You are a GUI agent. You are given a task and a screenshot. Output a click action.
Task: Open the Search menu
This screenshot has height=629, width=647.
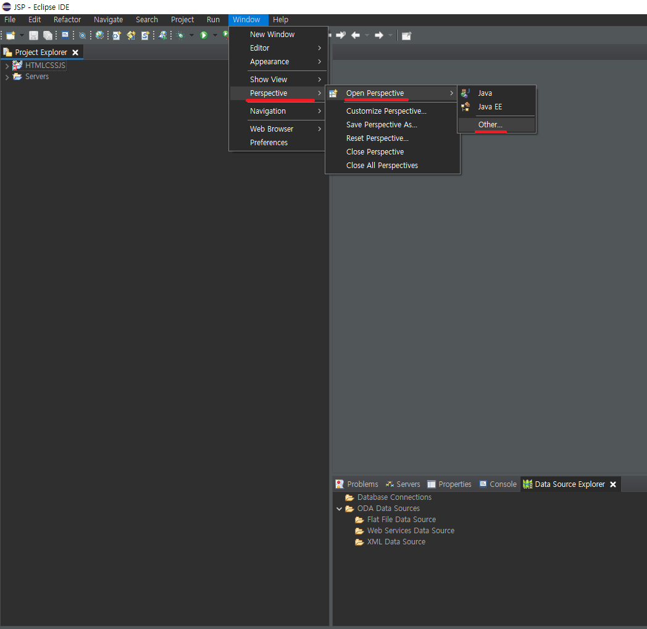coord(147,19)
